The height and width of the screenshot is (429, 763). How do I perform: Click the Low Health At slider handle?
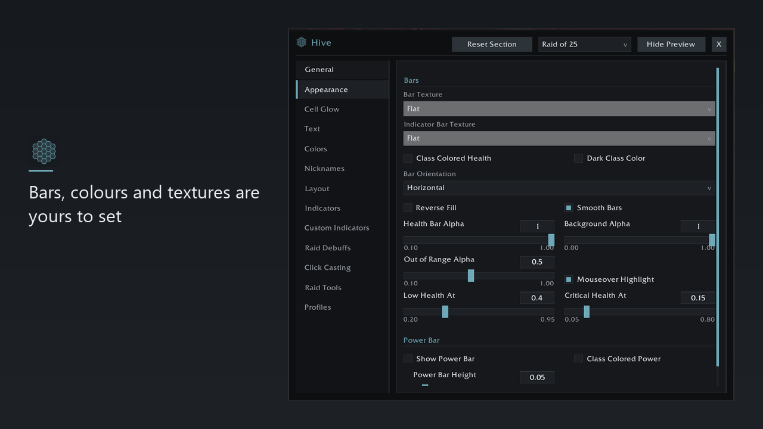pos(445,312)
